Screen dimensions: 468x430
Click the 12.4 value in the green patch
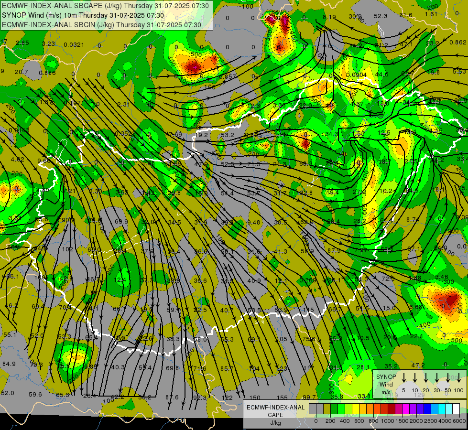[x=120, y=279]
